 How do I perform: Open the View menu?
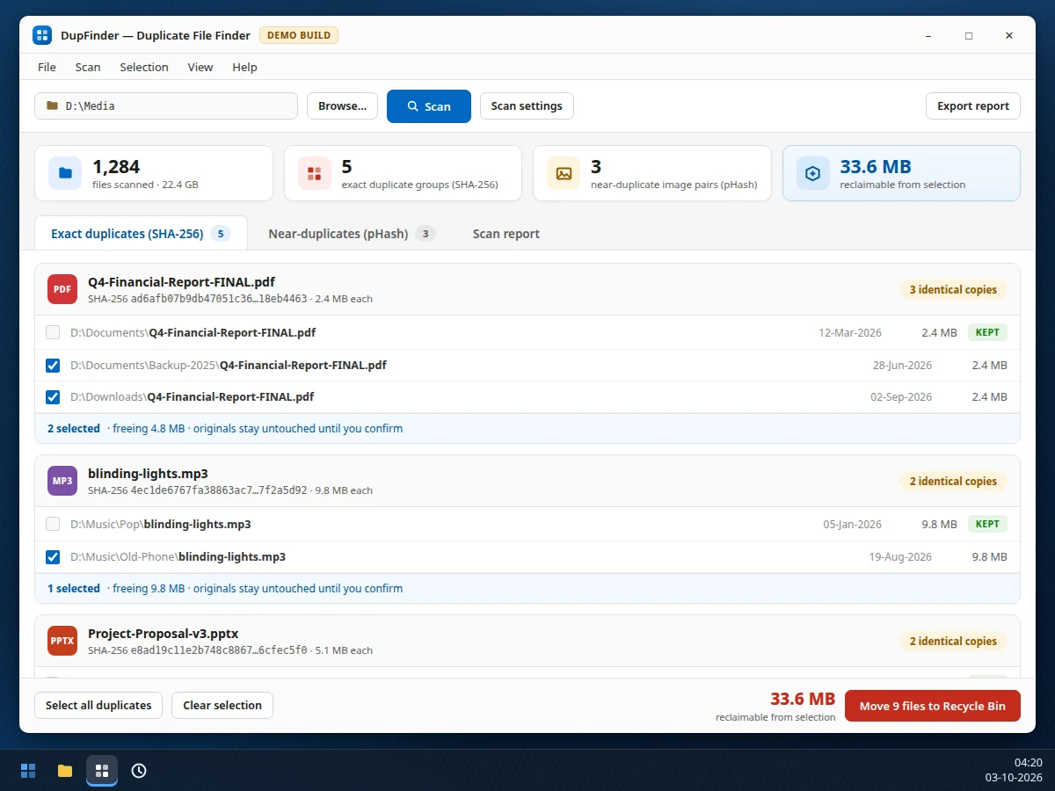pos(200,67)
